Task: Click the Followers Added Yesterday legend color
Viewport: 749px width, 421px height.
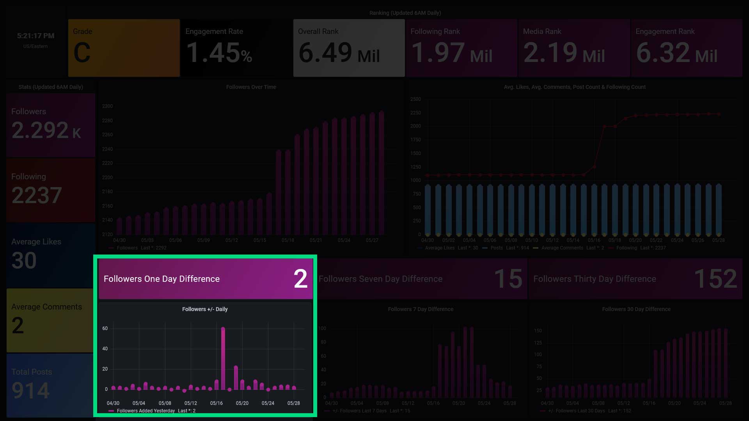Action: pyautogui.click(x=111, y=411)
